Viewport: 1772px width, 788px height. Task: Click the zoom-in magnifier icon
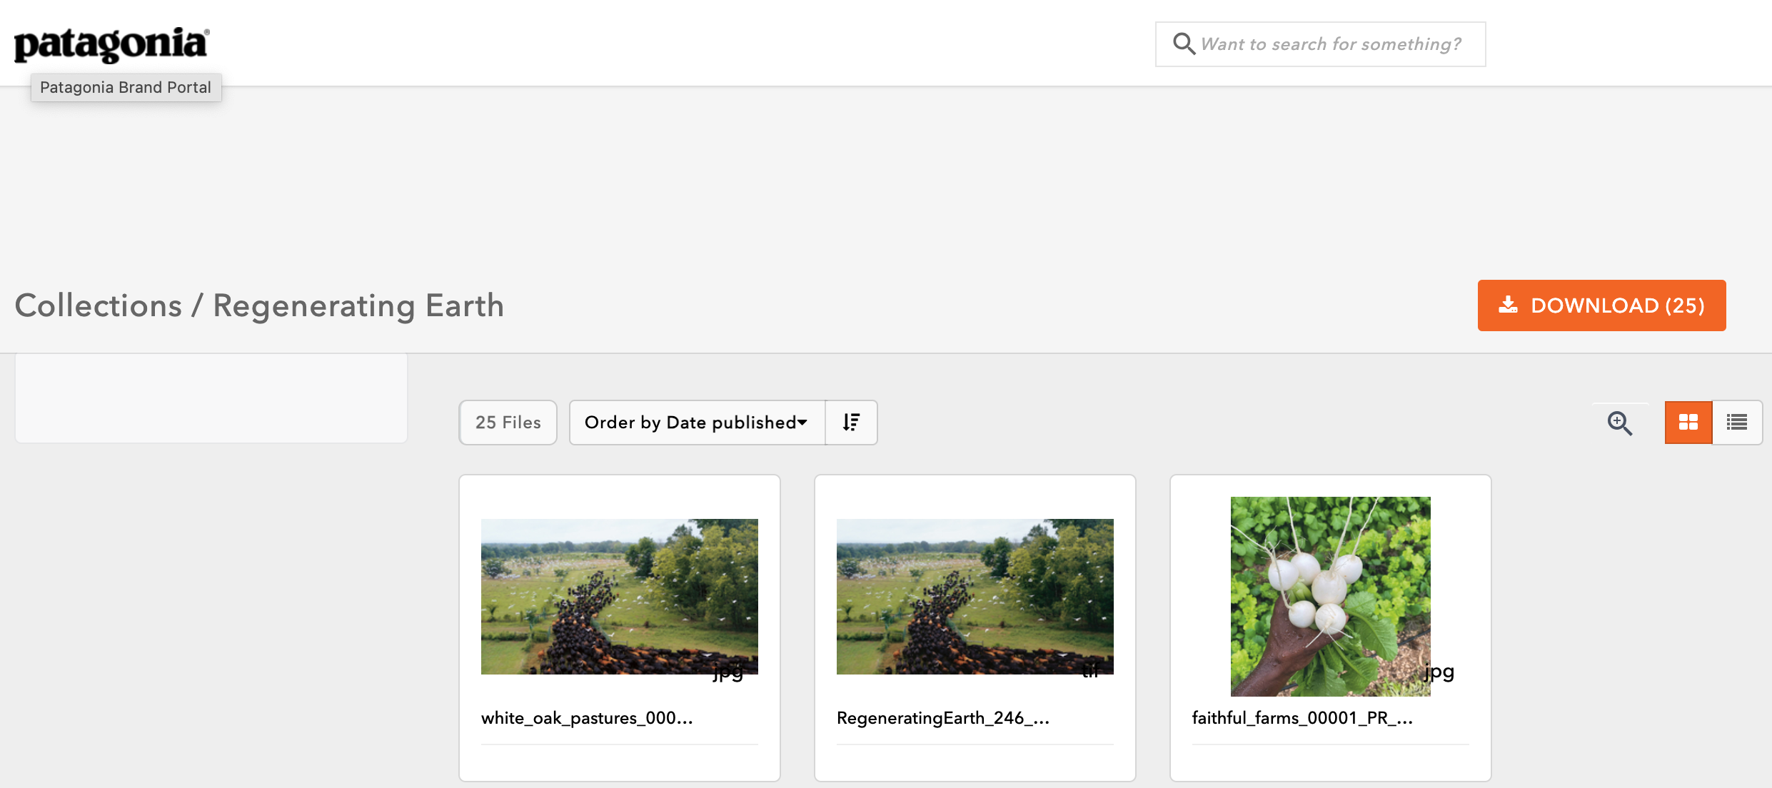tap(1619, 423)
